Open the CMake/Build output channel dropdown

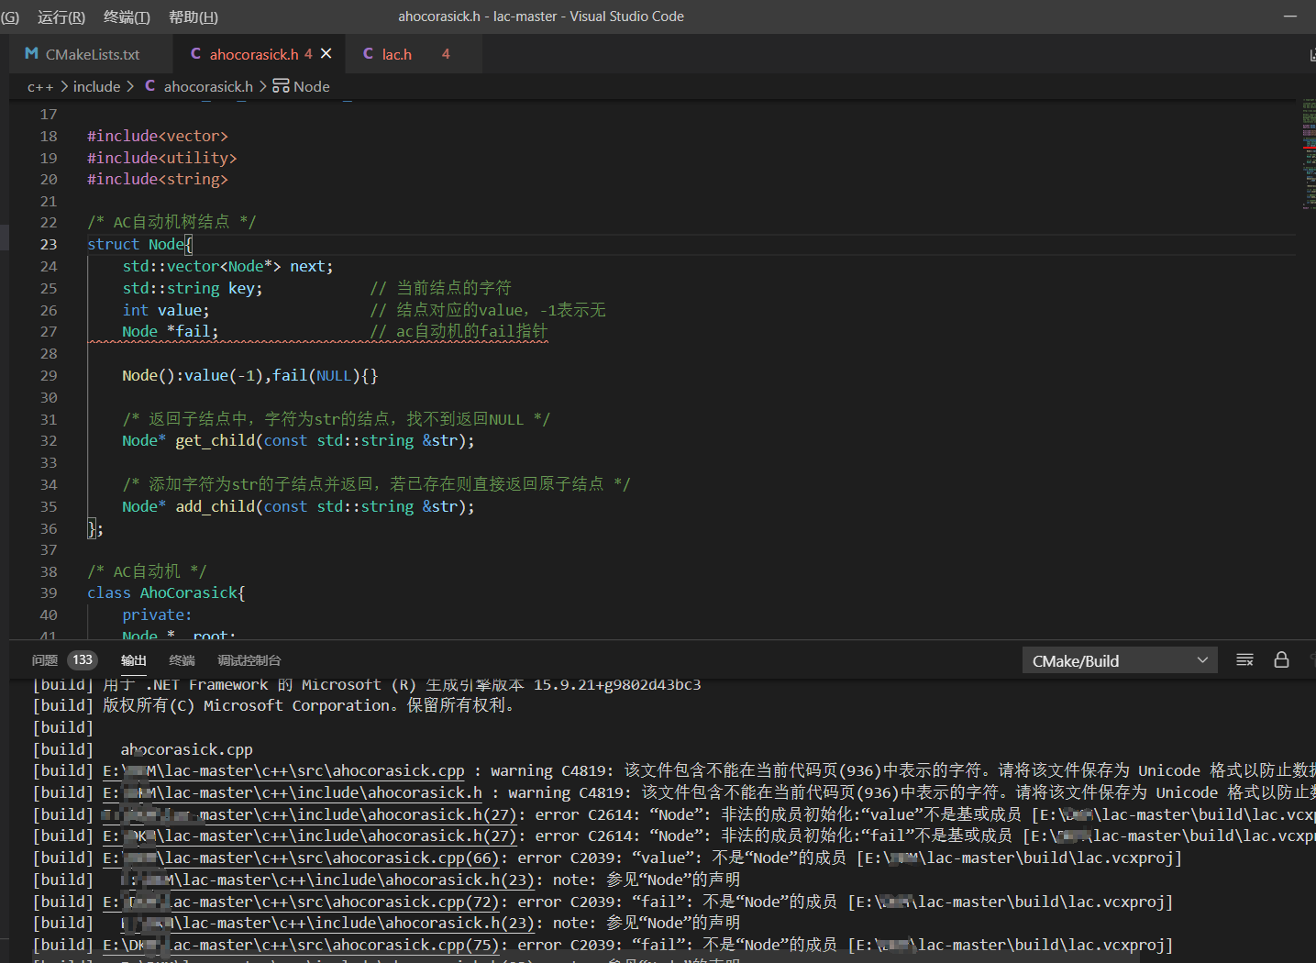click(1120, 660)
